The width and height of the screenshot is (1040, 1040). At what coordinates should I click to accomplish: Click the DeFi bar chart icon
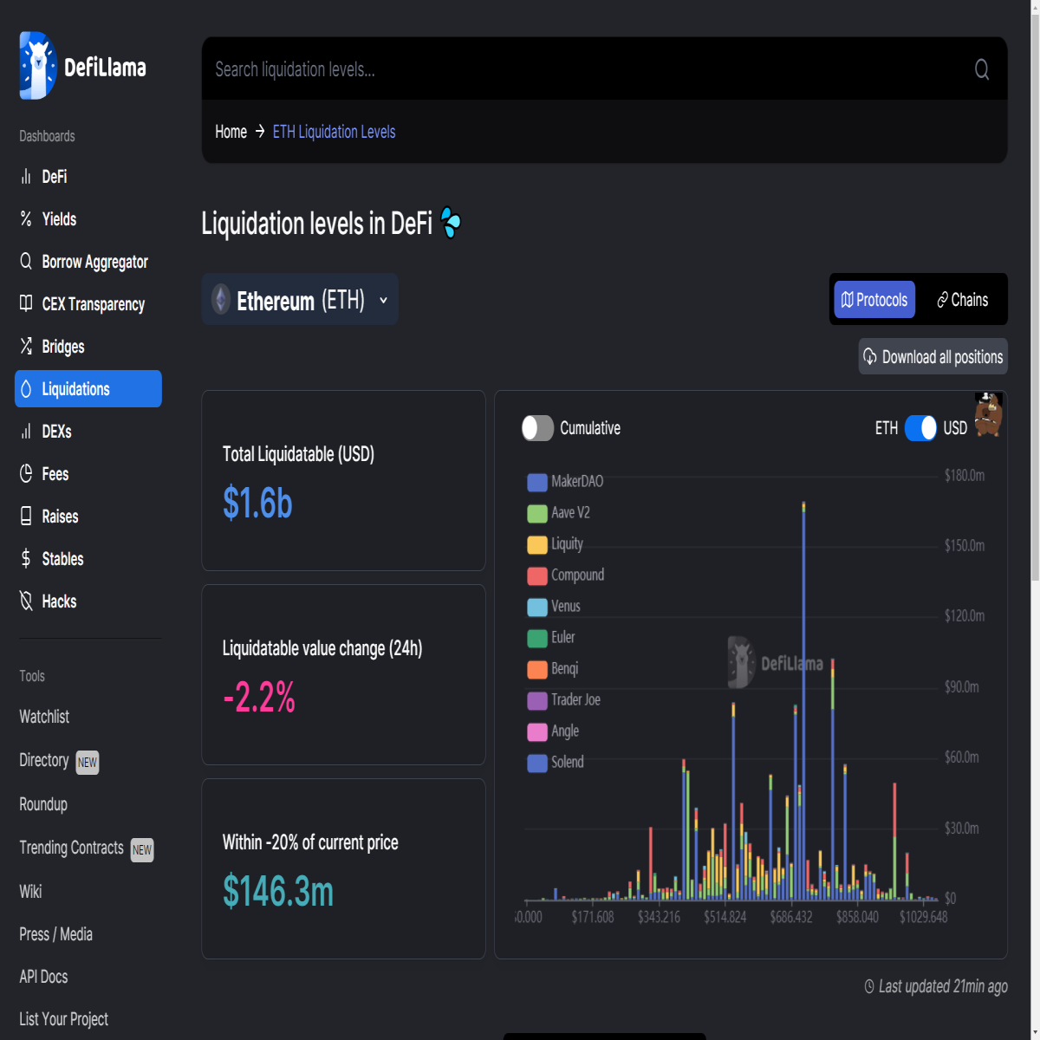[26, 177]
